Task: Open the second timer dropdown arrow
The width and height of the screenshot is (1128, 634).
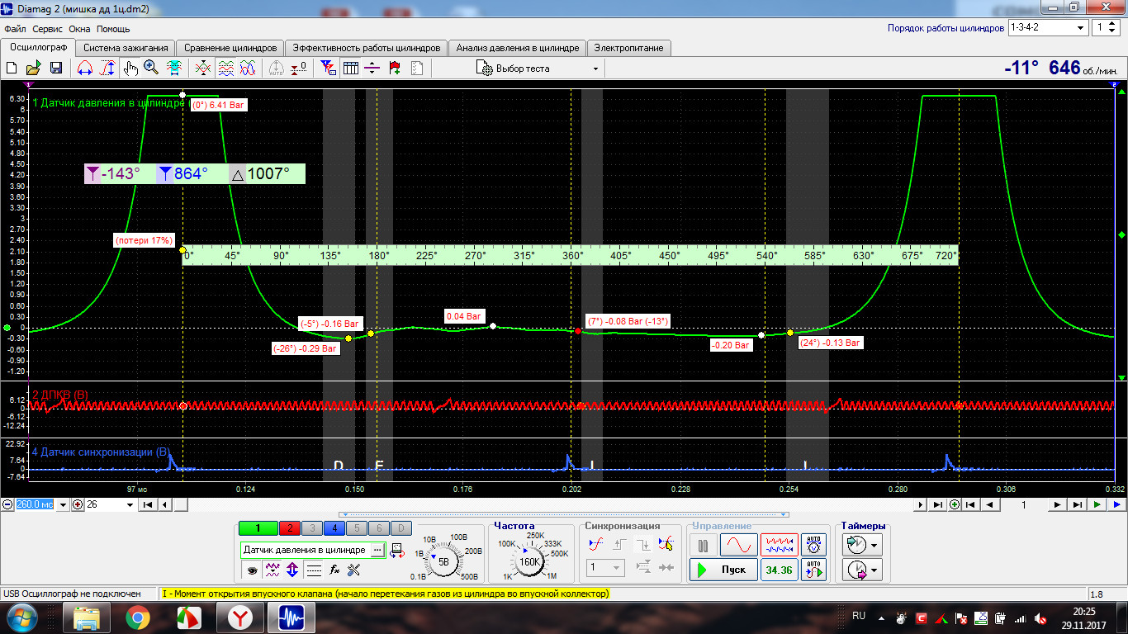Action: point(874,570)
